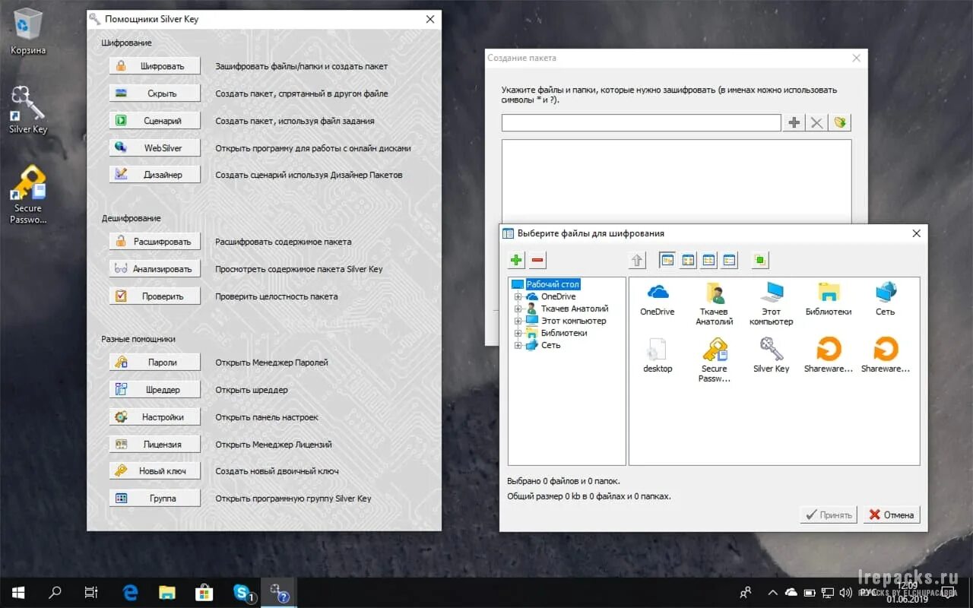Select the OneDrive icon in file list
Viewport: 973px width, 608px height.
[x=657, y=299]
